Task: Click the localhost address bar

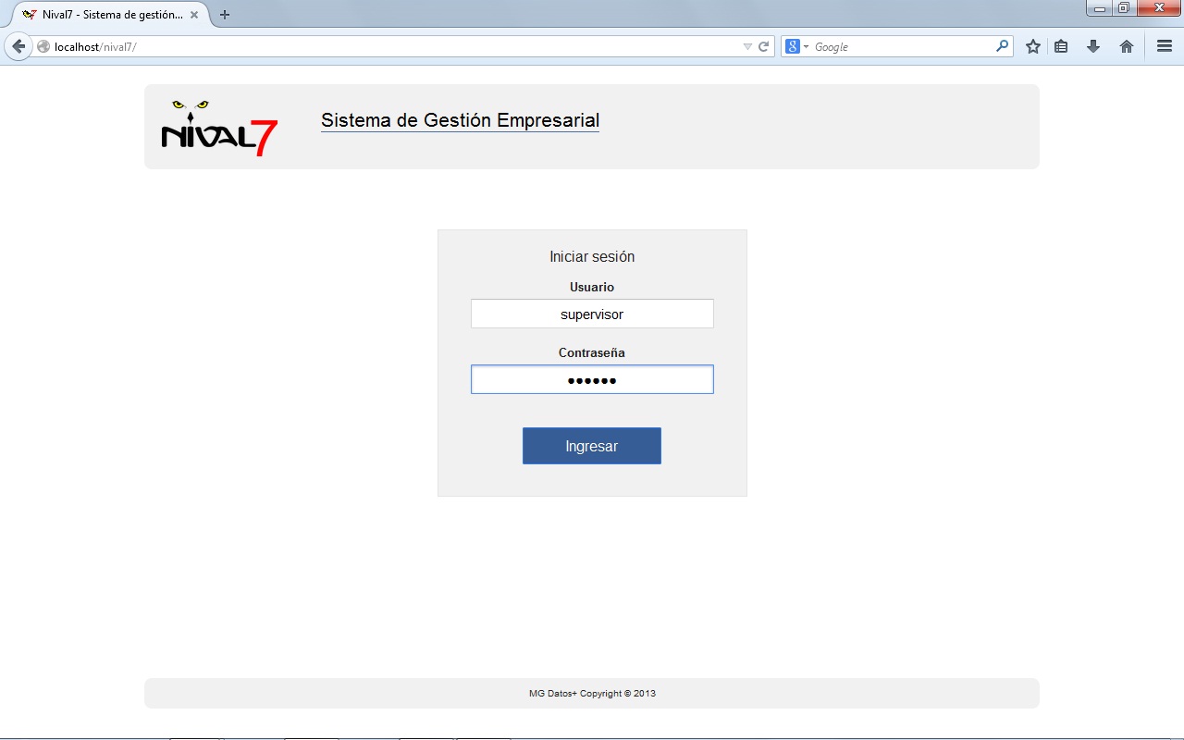Action: [x=388, y=46]
